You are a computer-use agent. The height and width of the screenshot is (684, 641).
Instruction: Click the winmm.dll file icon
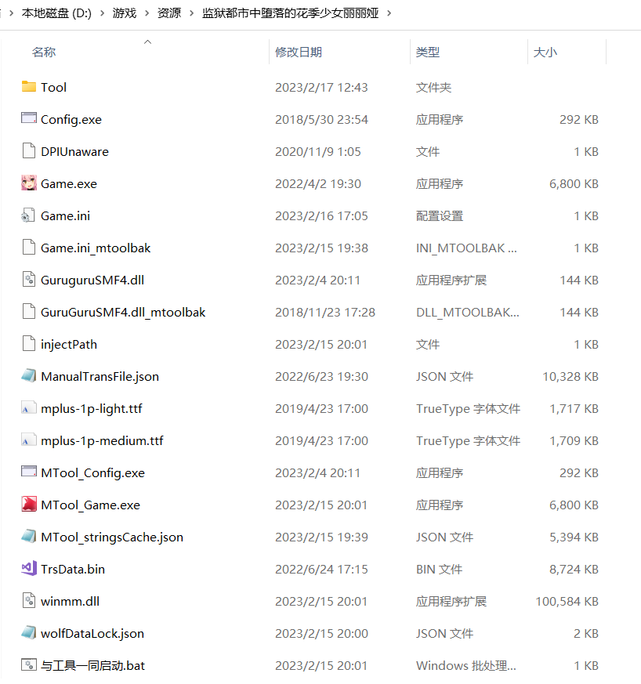(x=29, y=601)
